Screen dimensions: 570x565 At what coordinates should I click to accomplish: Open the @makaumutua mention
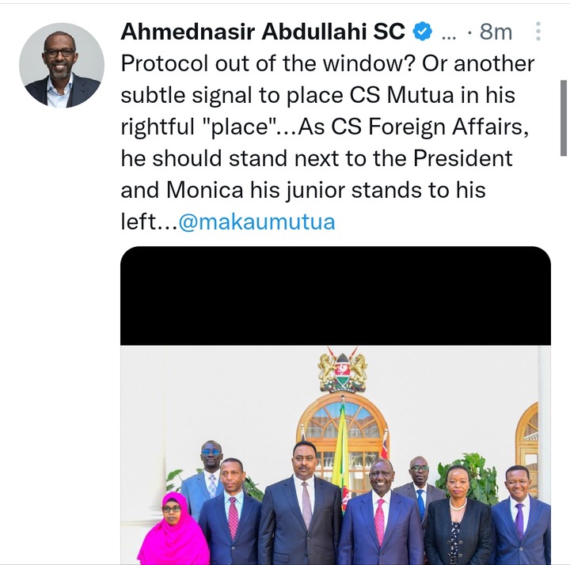point(256,222)
